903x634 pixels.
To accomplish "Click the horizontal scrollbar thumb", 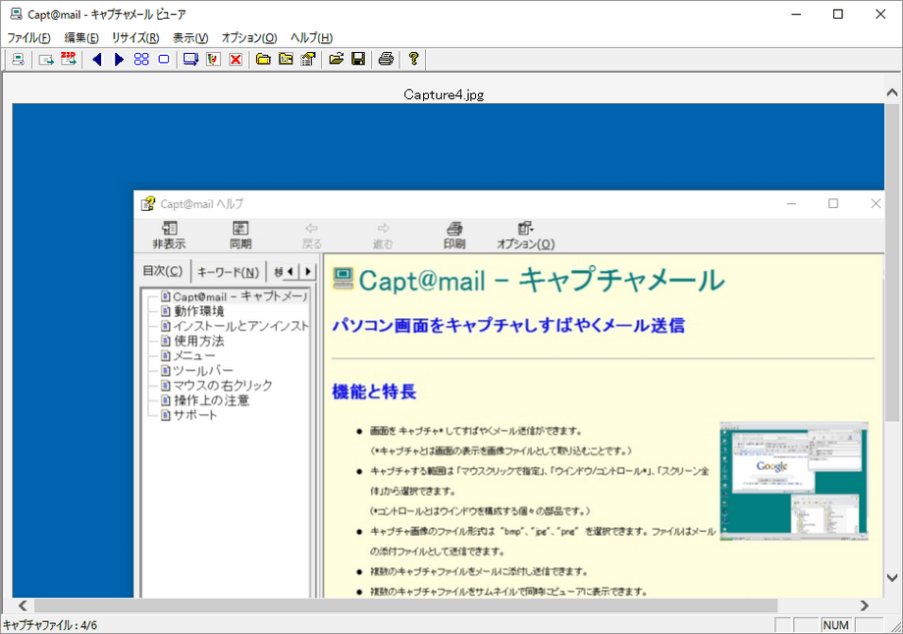I will (406, 606).
